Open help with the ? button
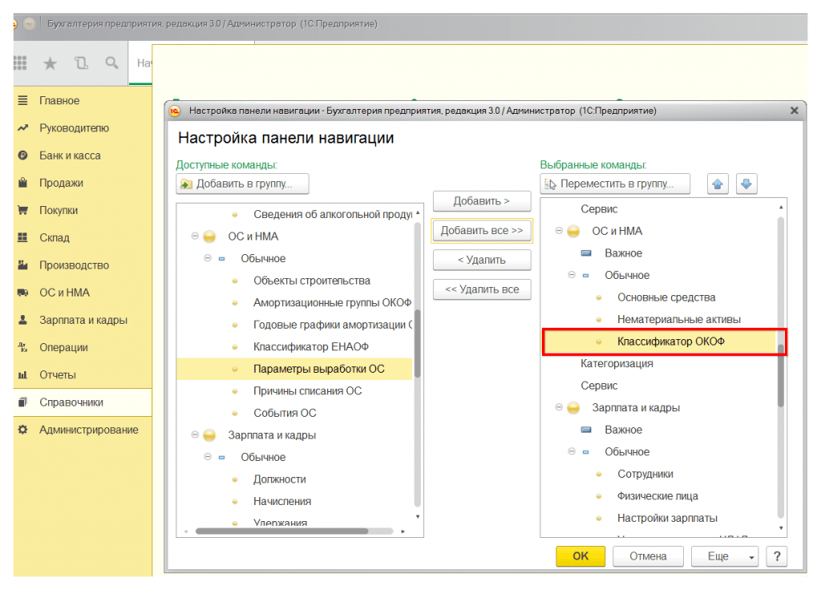Image resolution: width=821 pixels, height=590 pixels. 777,556
